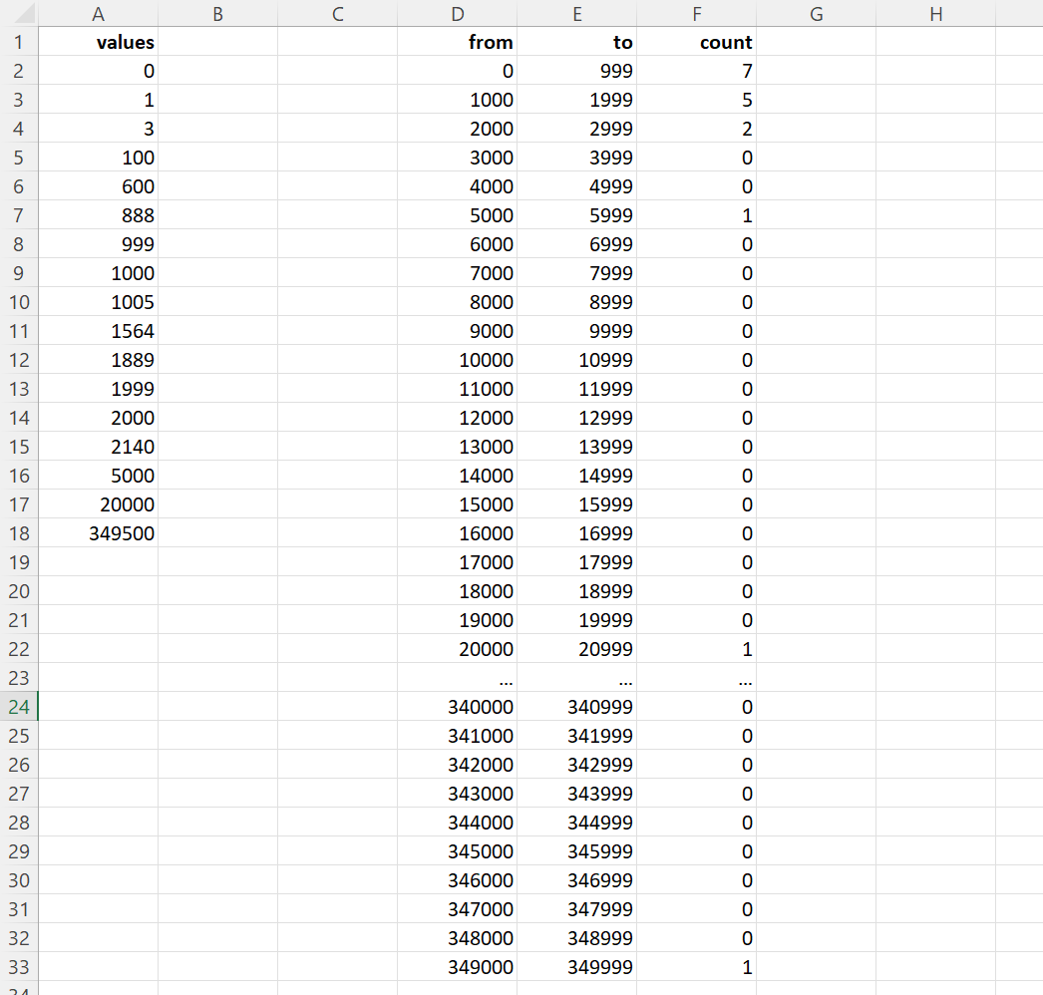This screenshot has height=995, width=1043.
Task: Select 'to' cell with 13999
Action: tap(576, 447)
